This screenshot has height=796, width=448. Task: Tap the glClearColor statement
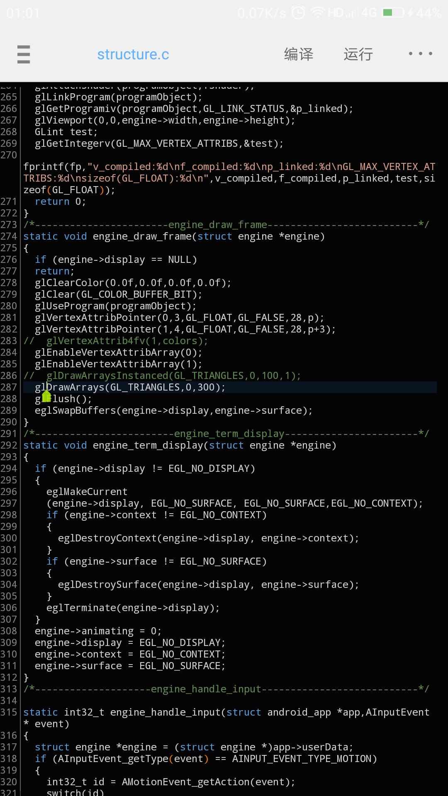[133, 283]
